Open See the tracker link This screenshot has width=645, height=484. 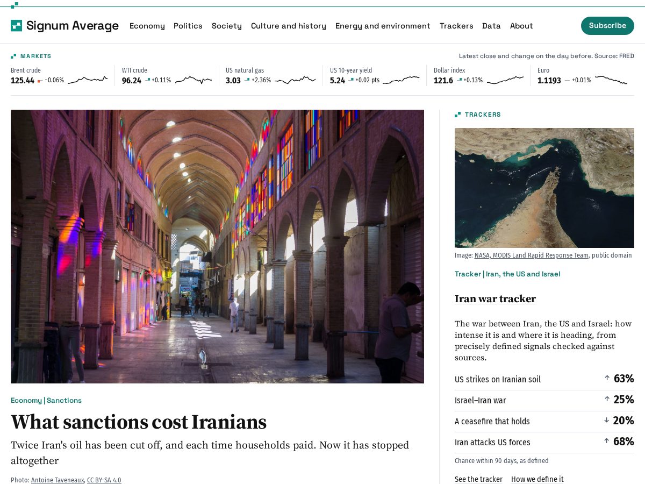click(x=478, y=479)
